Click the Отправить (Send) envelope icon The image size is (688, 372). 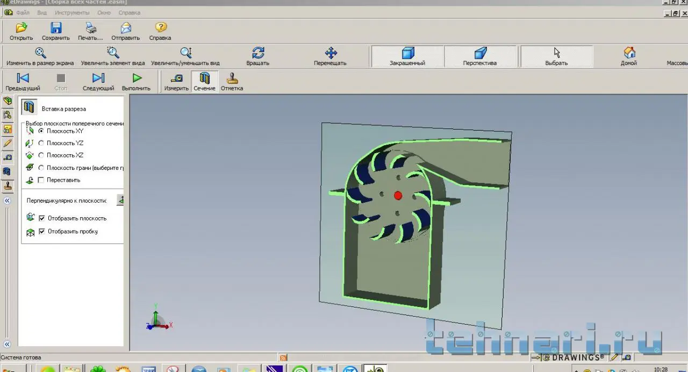(x=126, y=27)
